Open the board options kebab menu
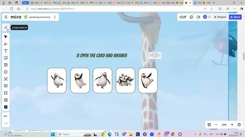The image size is (245, 137). (55, 17)
